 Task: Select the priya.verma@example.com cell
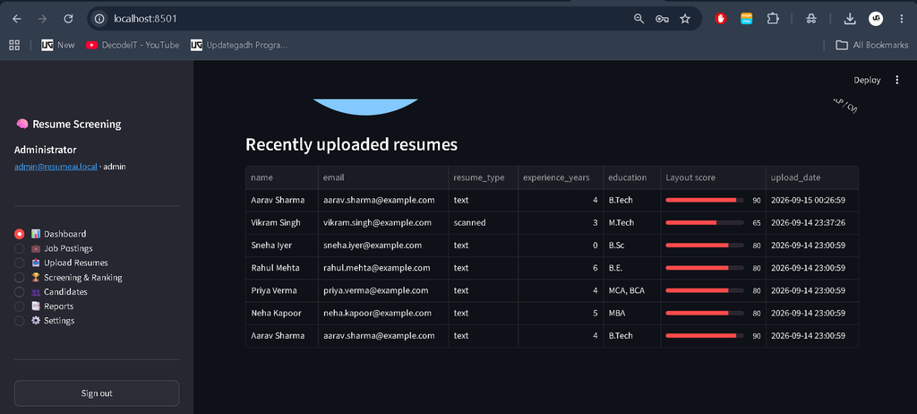(383, 290)
